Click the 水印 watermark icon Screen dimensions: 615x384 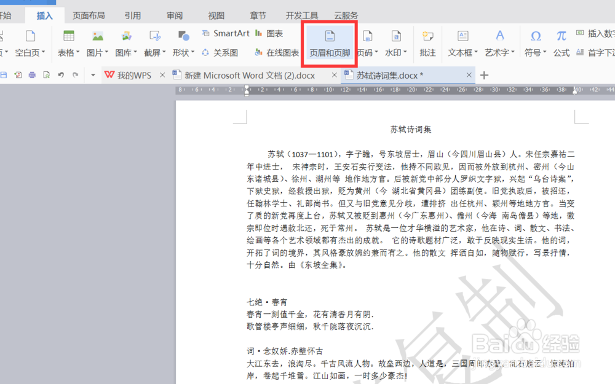pos(396,36)
